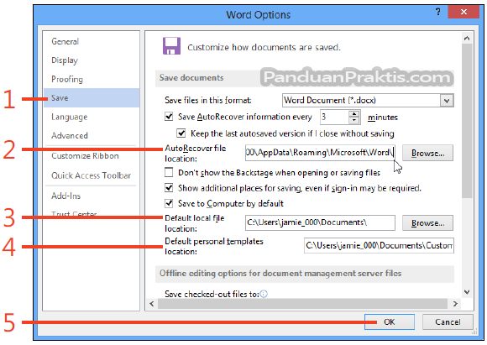487x345 pixels.
Task: Click the 'Save documents' section heading
Action: [191, 77]
